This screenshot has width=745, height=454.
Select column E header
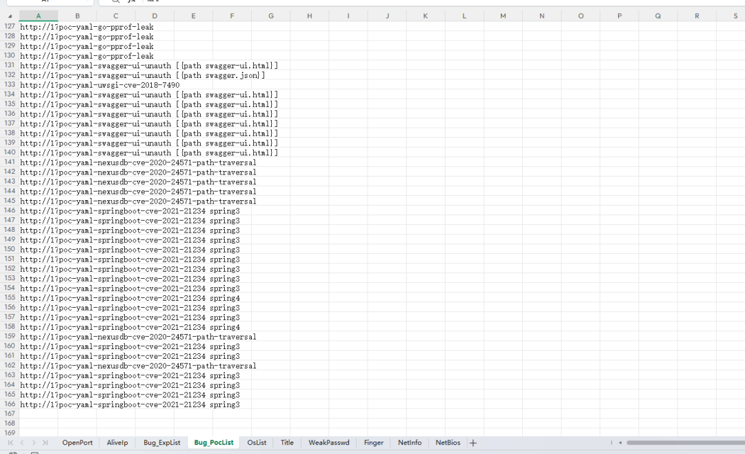click(193, 16)
